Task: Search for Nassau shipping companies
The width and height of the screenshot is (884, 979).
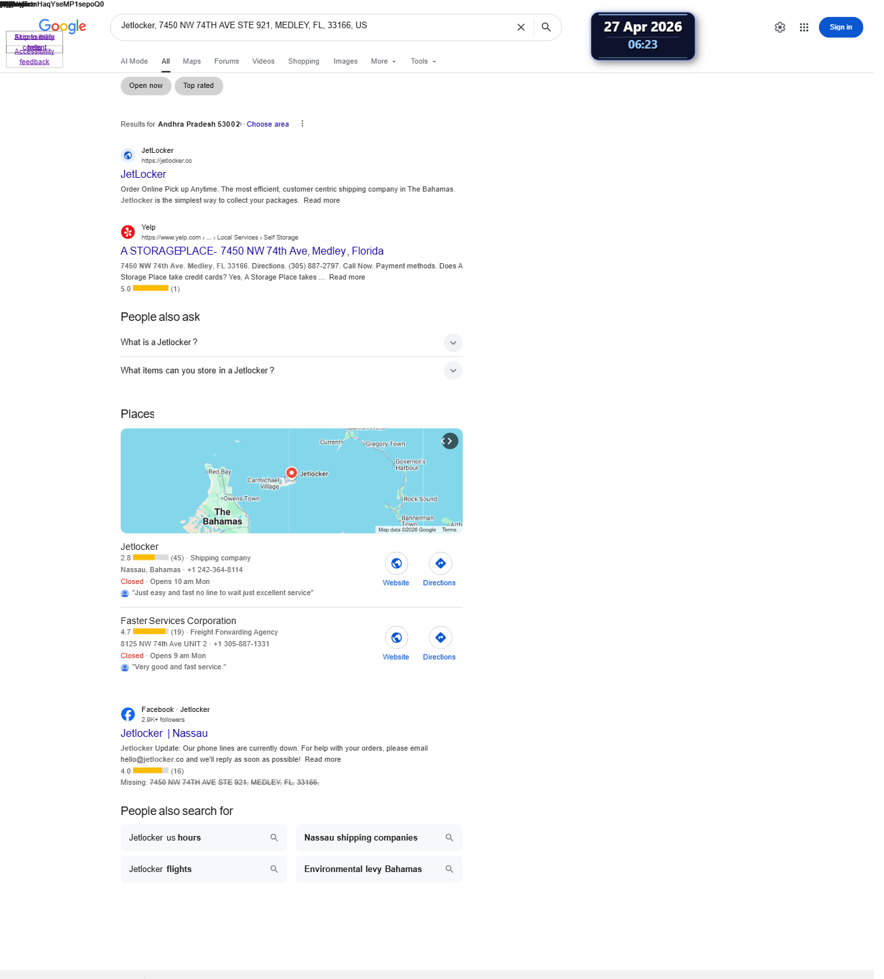Action: pyautogui.click(x=379, y=838)
